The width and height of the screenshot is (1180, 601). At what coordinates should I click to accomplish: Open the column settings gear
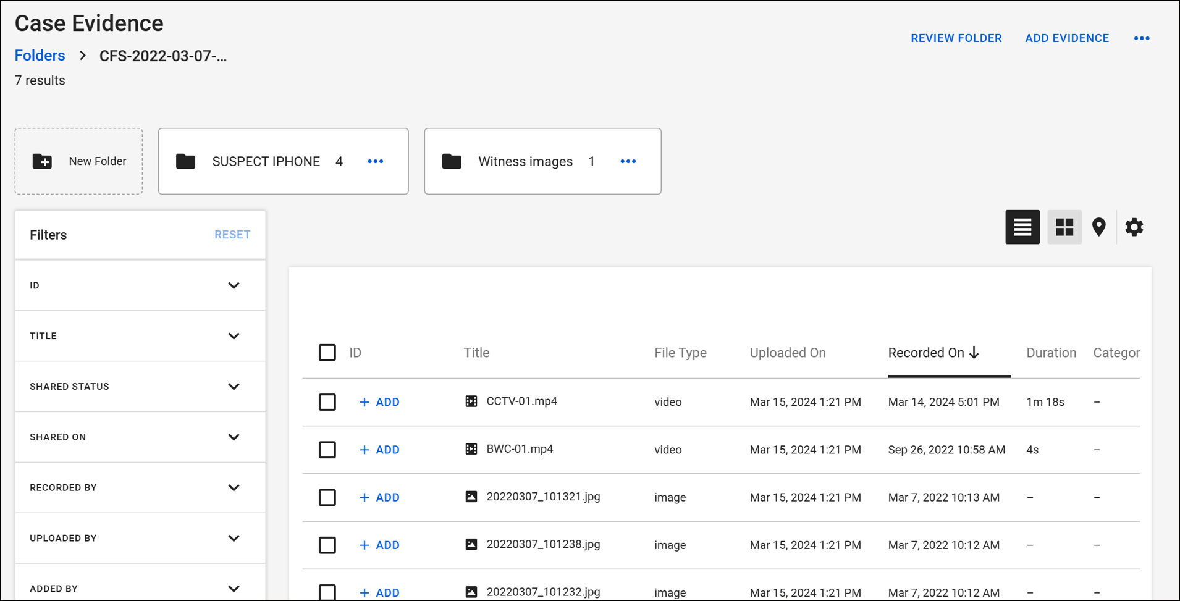tap(1134, 227)
